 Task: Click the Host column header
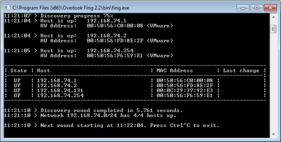44,71
